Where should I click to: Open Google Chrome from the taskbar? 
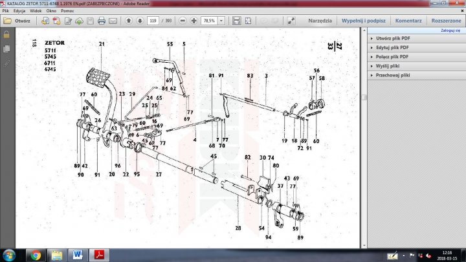[x=35, y=254]
